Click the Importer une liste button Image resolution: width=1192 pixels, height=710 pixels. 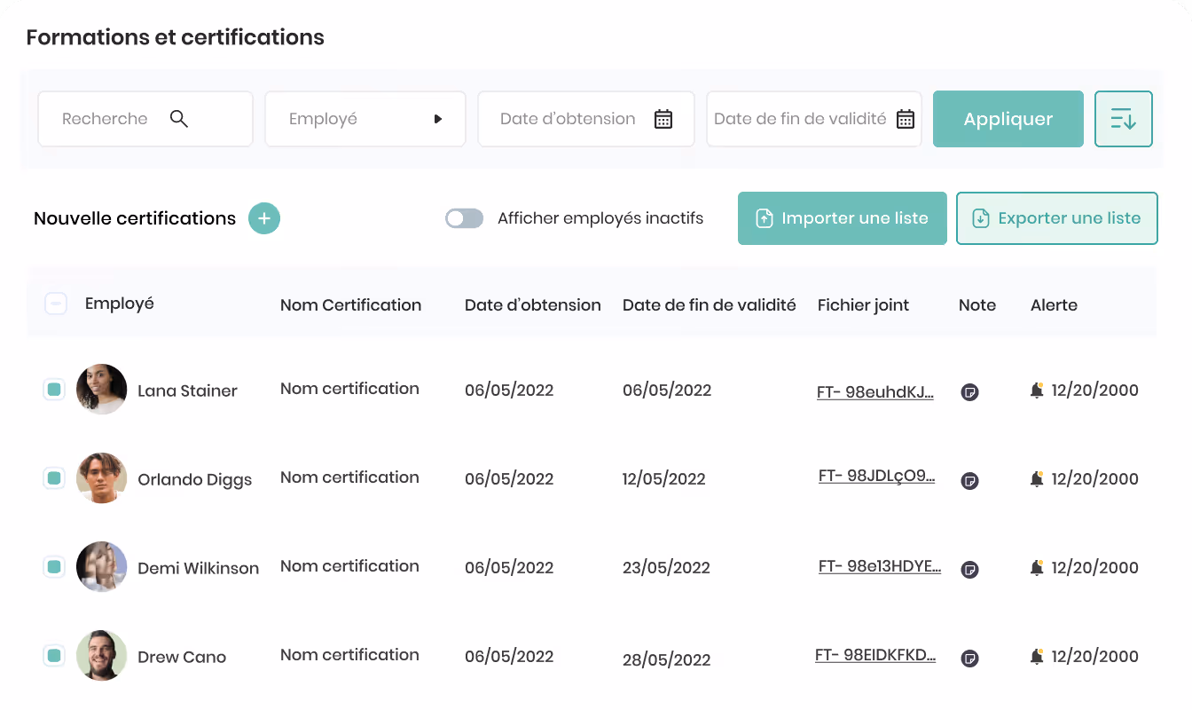pos(843,218)
